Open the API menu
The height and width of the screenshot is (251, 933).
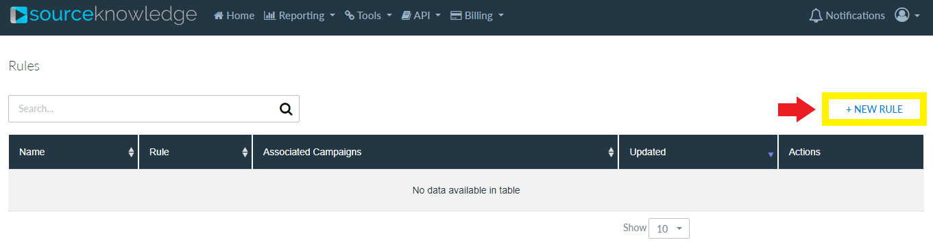pyautogui.click(x=421, y=15)
